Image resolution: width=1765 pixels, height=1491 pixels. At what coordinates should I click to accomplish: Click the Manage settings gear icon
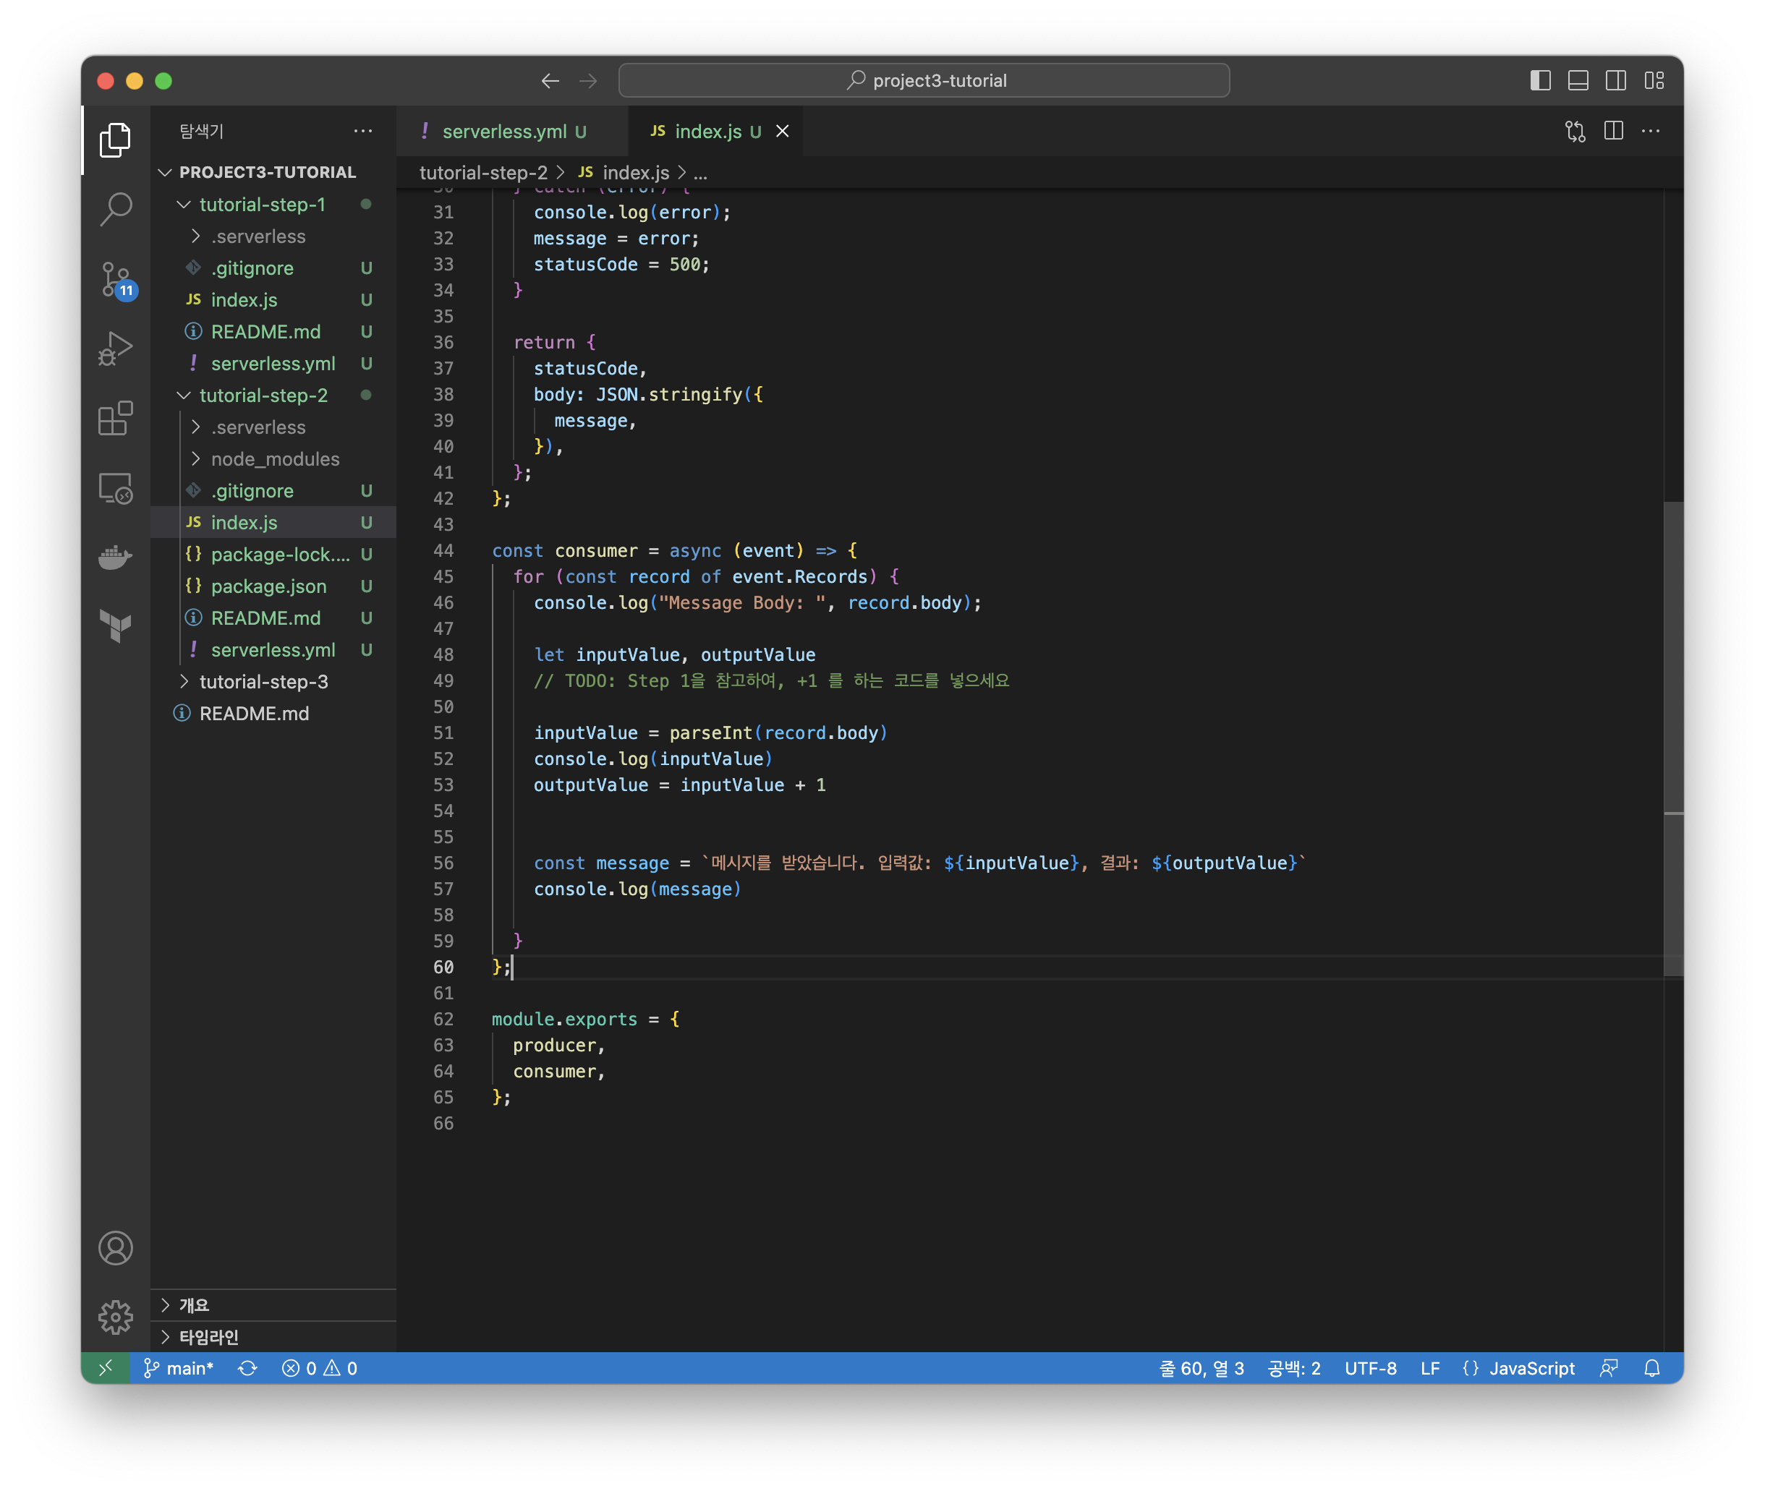click(116, 1317)
